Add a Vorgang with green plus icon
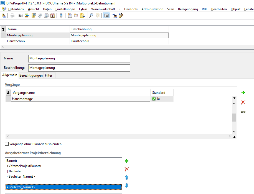The image size is (254, 194). (x=243, y=92)
